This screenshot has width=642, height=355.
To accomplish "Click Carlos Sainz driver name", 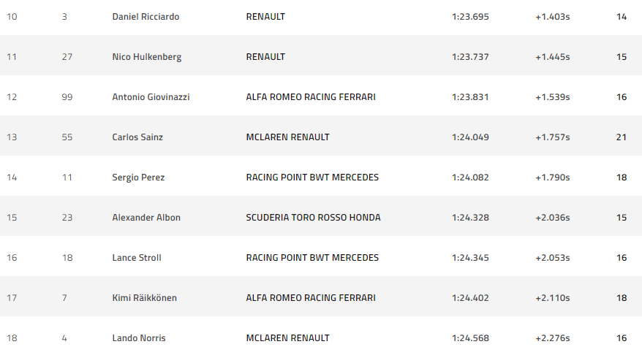I will pos(137,137).
